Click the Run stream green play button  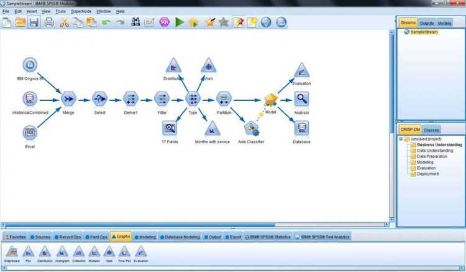pyautogui.click(x=180, y=22)
